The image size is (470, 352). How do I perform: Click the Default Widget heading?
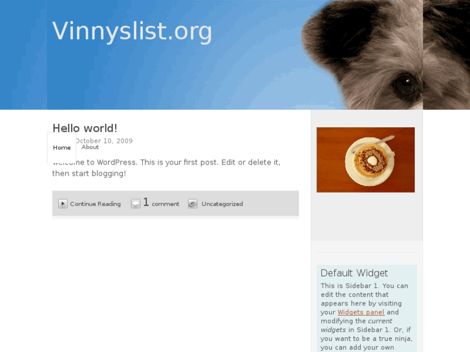coord(354,273)
